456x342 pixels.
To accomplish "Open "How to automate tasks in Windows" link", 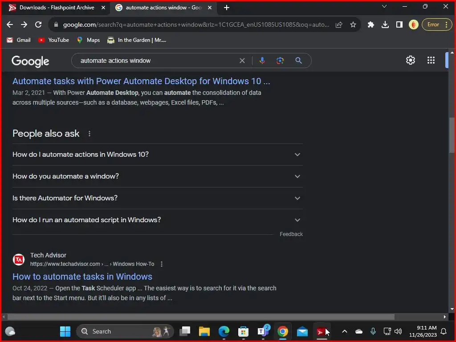I will (82, 277).
